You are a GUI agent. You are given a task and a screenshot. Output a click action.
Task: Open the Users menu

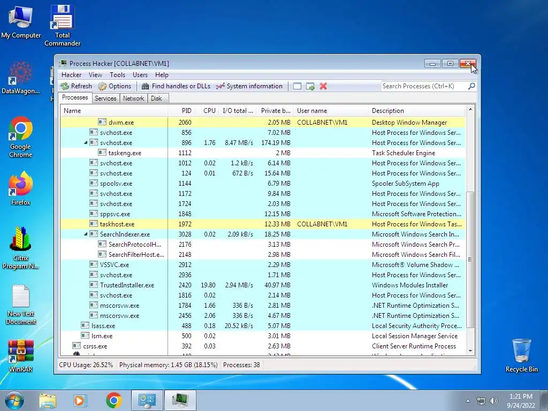point(140,75)
